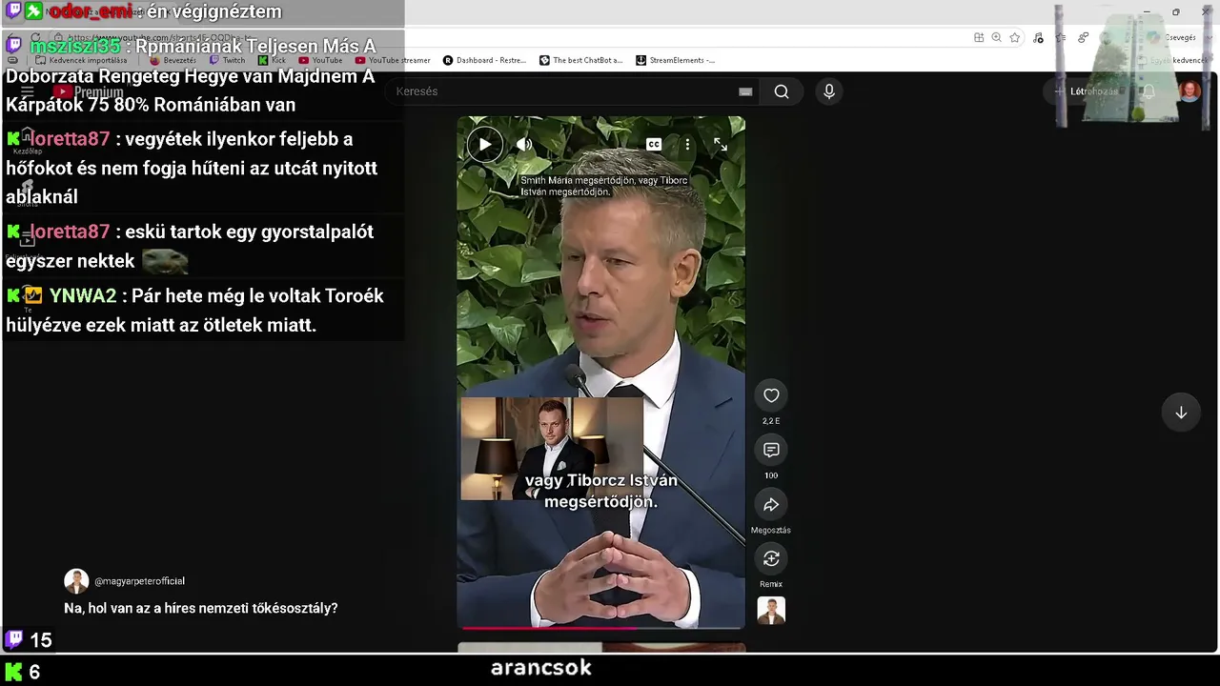Viewport: 1220px width, 686px height.
Task: Click the magnifier search button
Action: coord(782,91)
